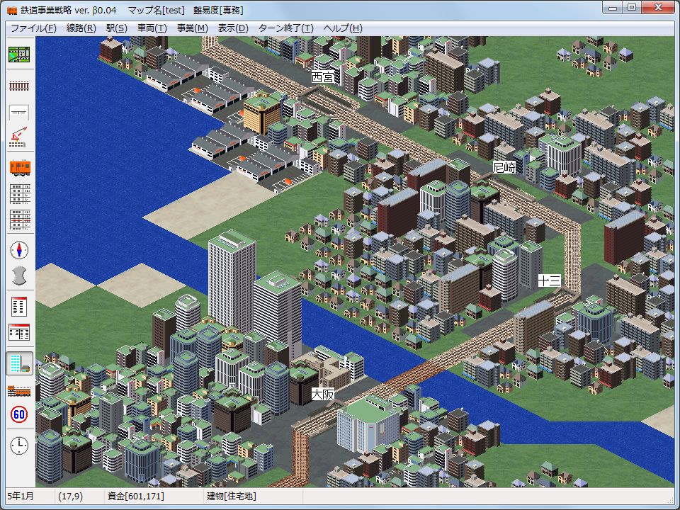
Task: Open the map overview icon
Action: coord(19,55)
